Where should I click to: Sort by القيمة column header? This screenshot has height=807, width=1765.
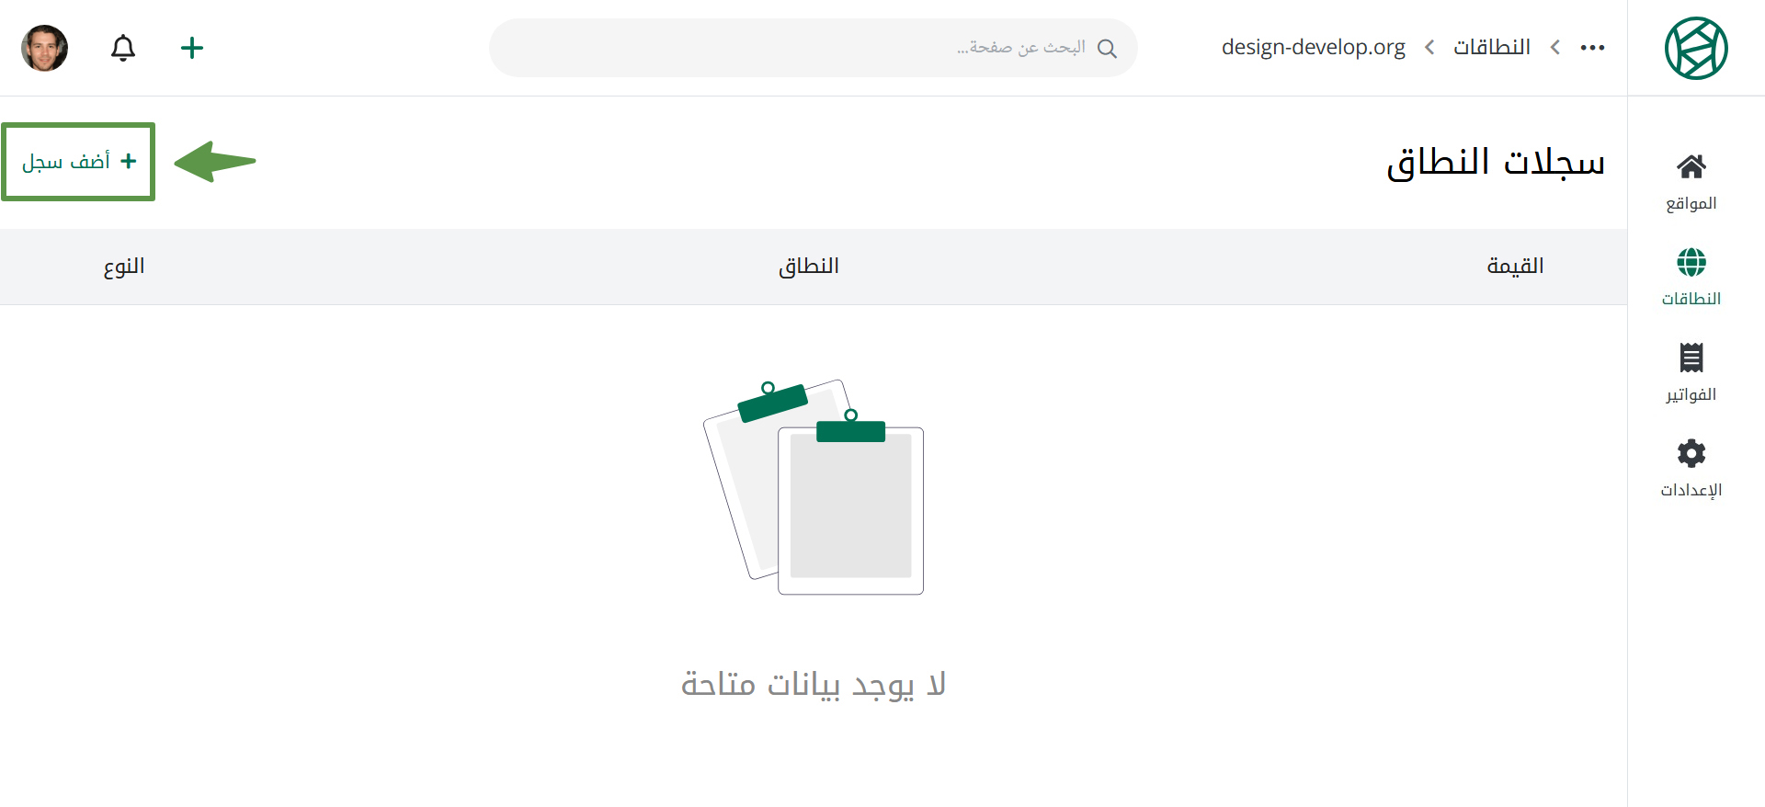(1515, 267)
